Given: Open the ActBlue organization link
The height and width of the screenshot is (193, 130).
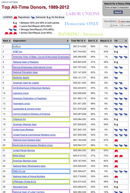Looking at the screenshot, I should [17, 46].
